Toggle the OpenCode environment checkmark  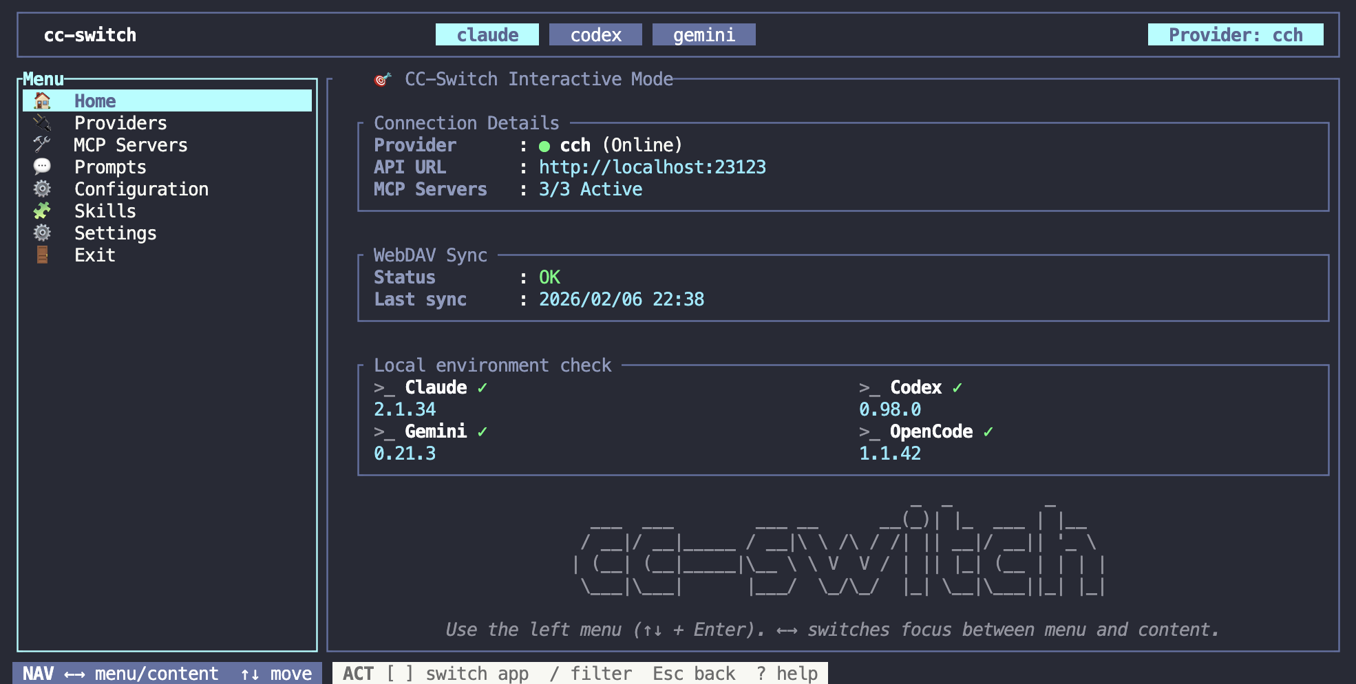point(988,431)
